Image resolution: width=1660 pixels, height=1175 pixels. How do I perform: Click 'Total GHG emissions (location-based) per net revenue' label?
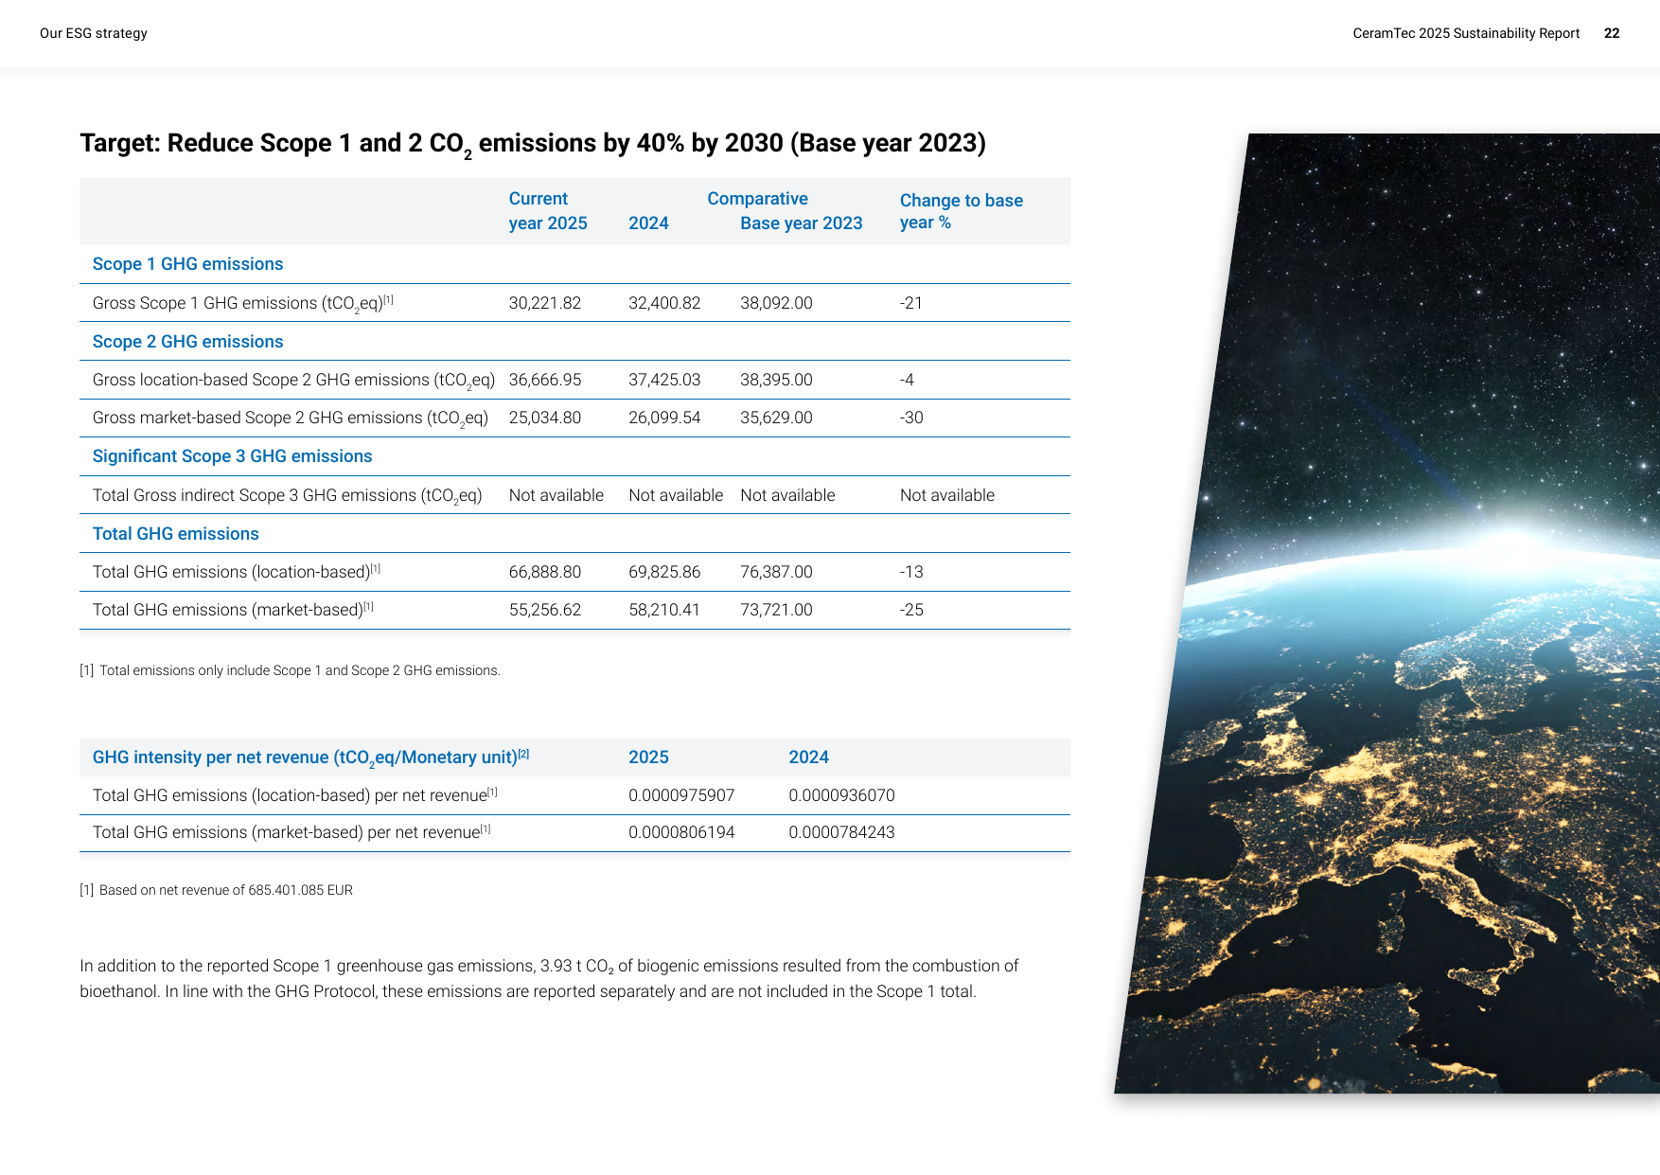tap(294, 795)
